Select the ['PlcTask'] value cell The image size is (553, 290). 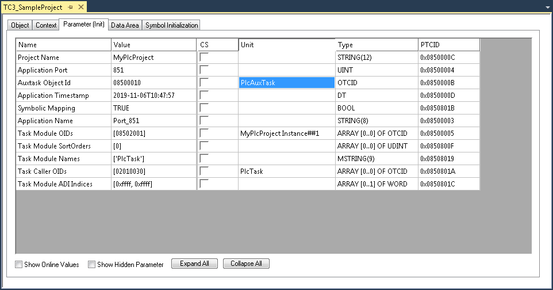point(153,159)
